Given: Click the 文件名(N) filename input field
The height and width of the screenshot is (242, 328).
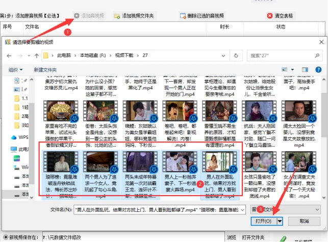Looking at the screenshot, I should click(x=157, y=209).
